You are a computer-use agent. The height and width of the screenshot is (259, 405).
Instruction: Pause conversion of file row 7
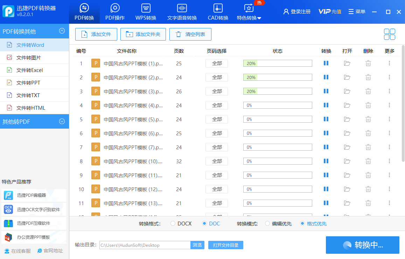(326, 147)
